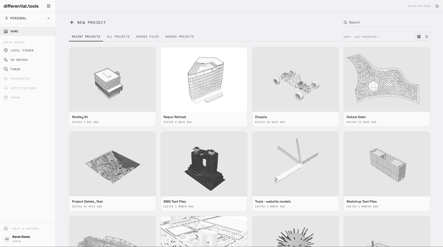443x247 pixels.
Task: Click Raipur Retreat project title
Action: click(175, 117)
